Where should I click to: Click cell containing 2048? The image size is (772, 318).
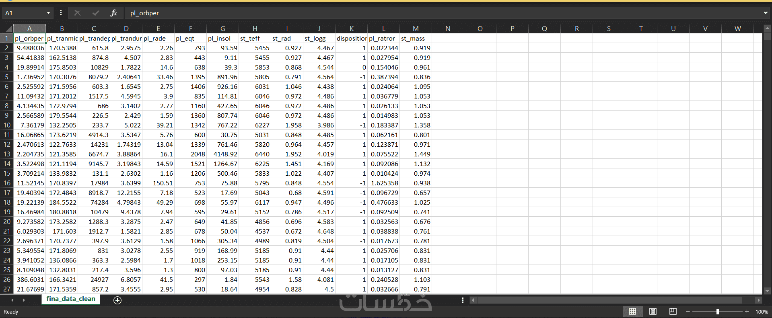tap(190, 154)
